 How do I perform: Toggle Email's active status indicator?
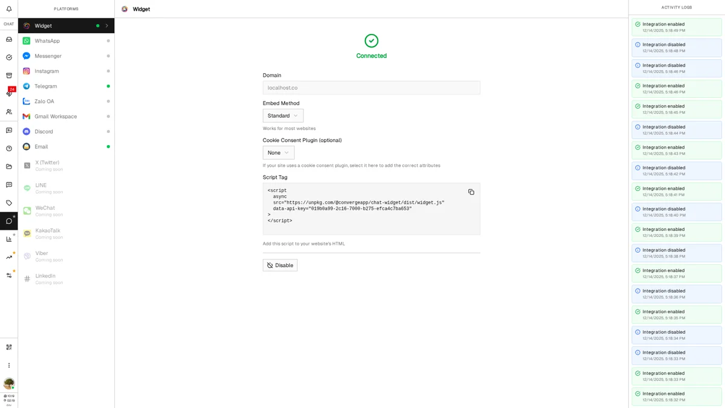108,146
